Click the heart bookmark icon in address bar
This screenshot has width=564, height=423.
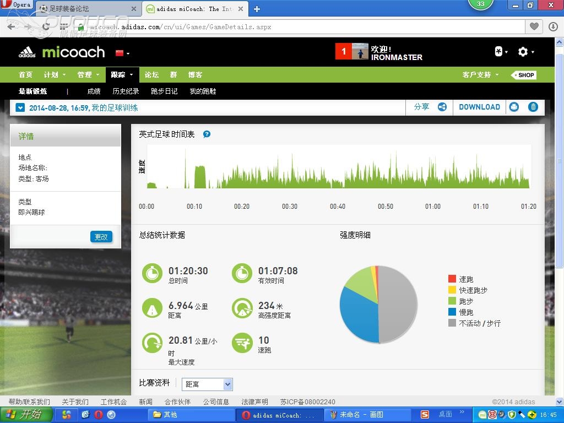pyautogui.click(x=534, y=26)
